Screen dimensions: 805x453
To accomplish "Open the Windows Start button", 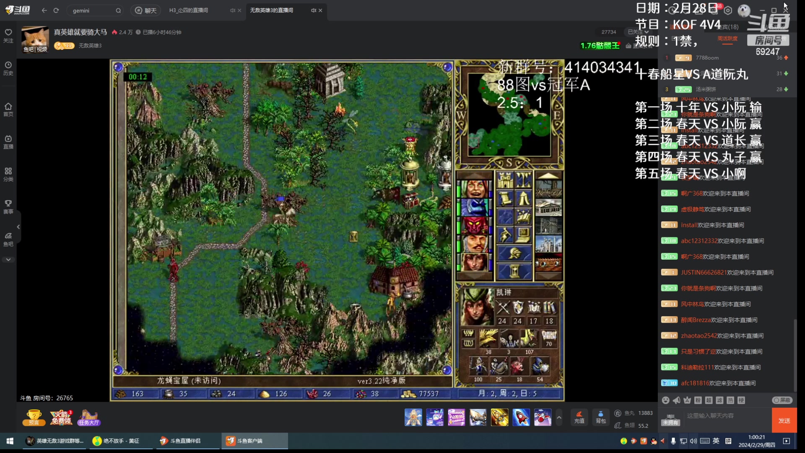I will click(x=10, y=441).
